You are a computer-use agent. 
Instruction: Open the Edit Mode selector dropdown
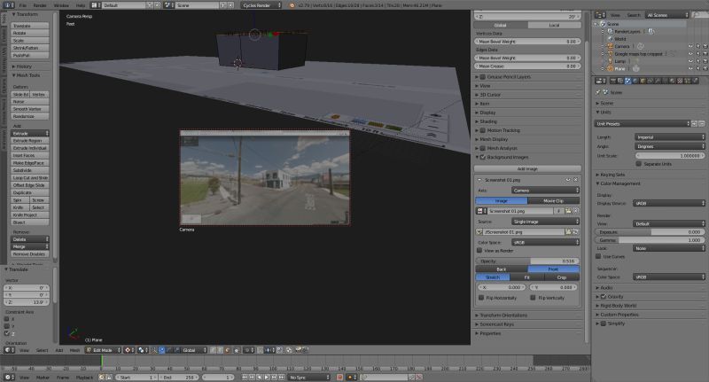(x=104, y=350)
